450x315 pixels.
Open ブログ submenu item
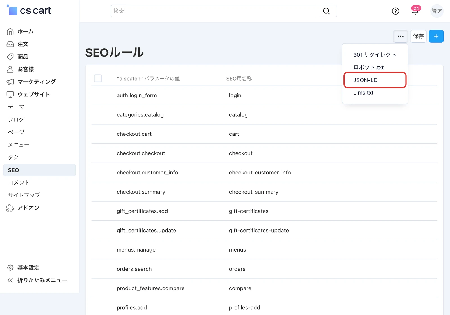(16, 119)
